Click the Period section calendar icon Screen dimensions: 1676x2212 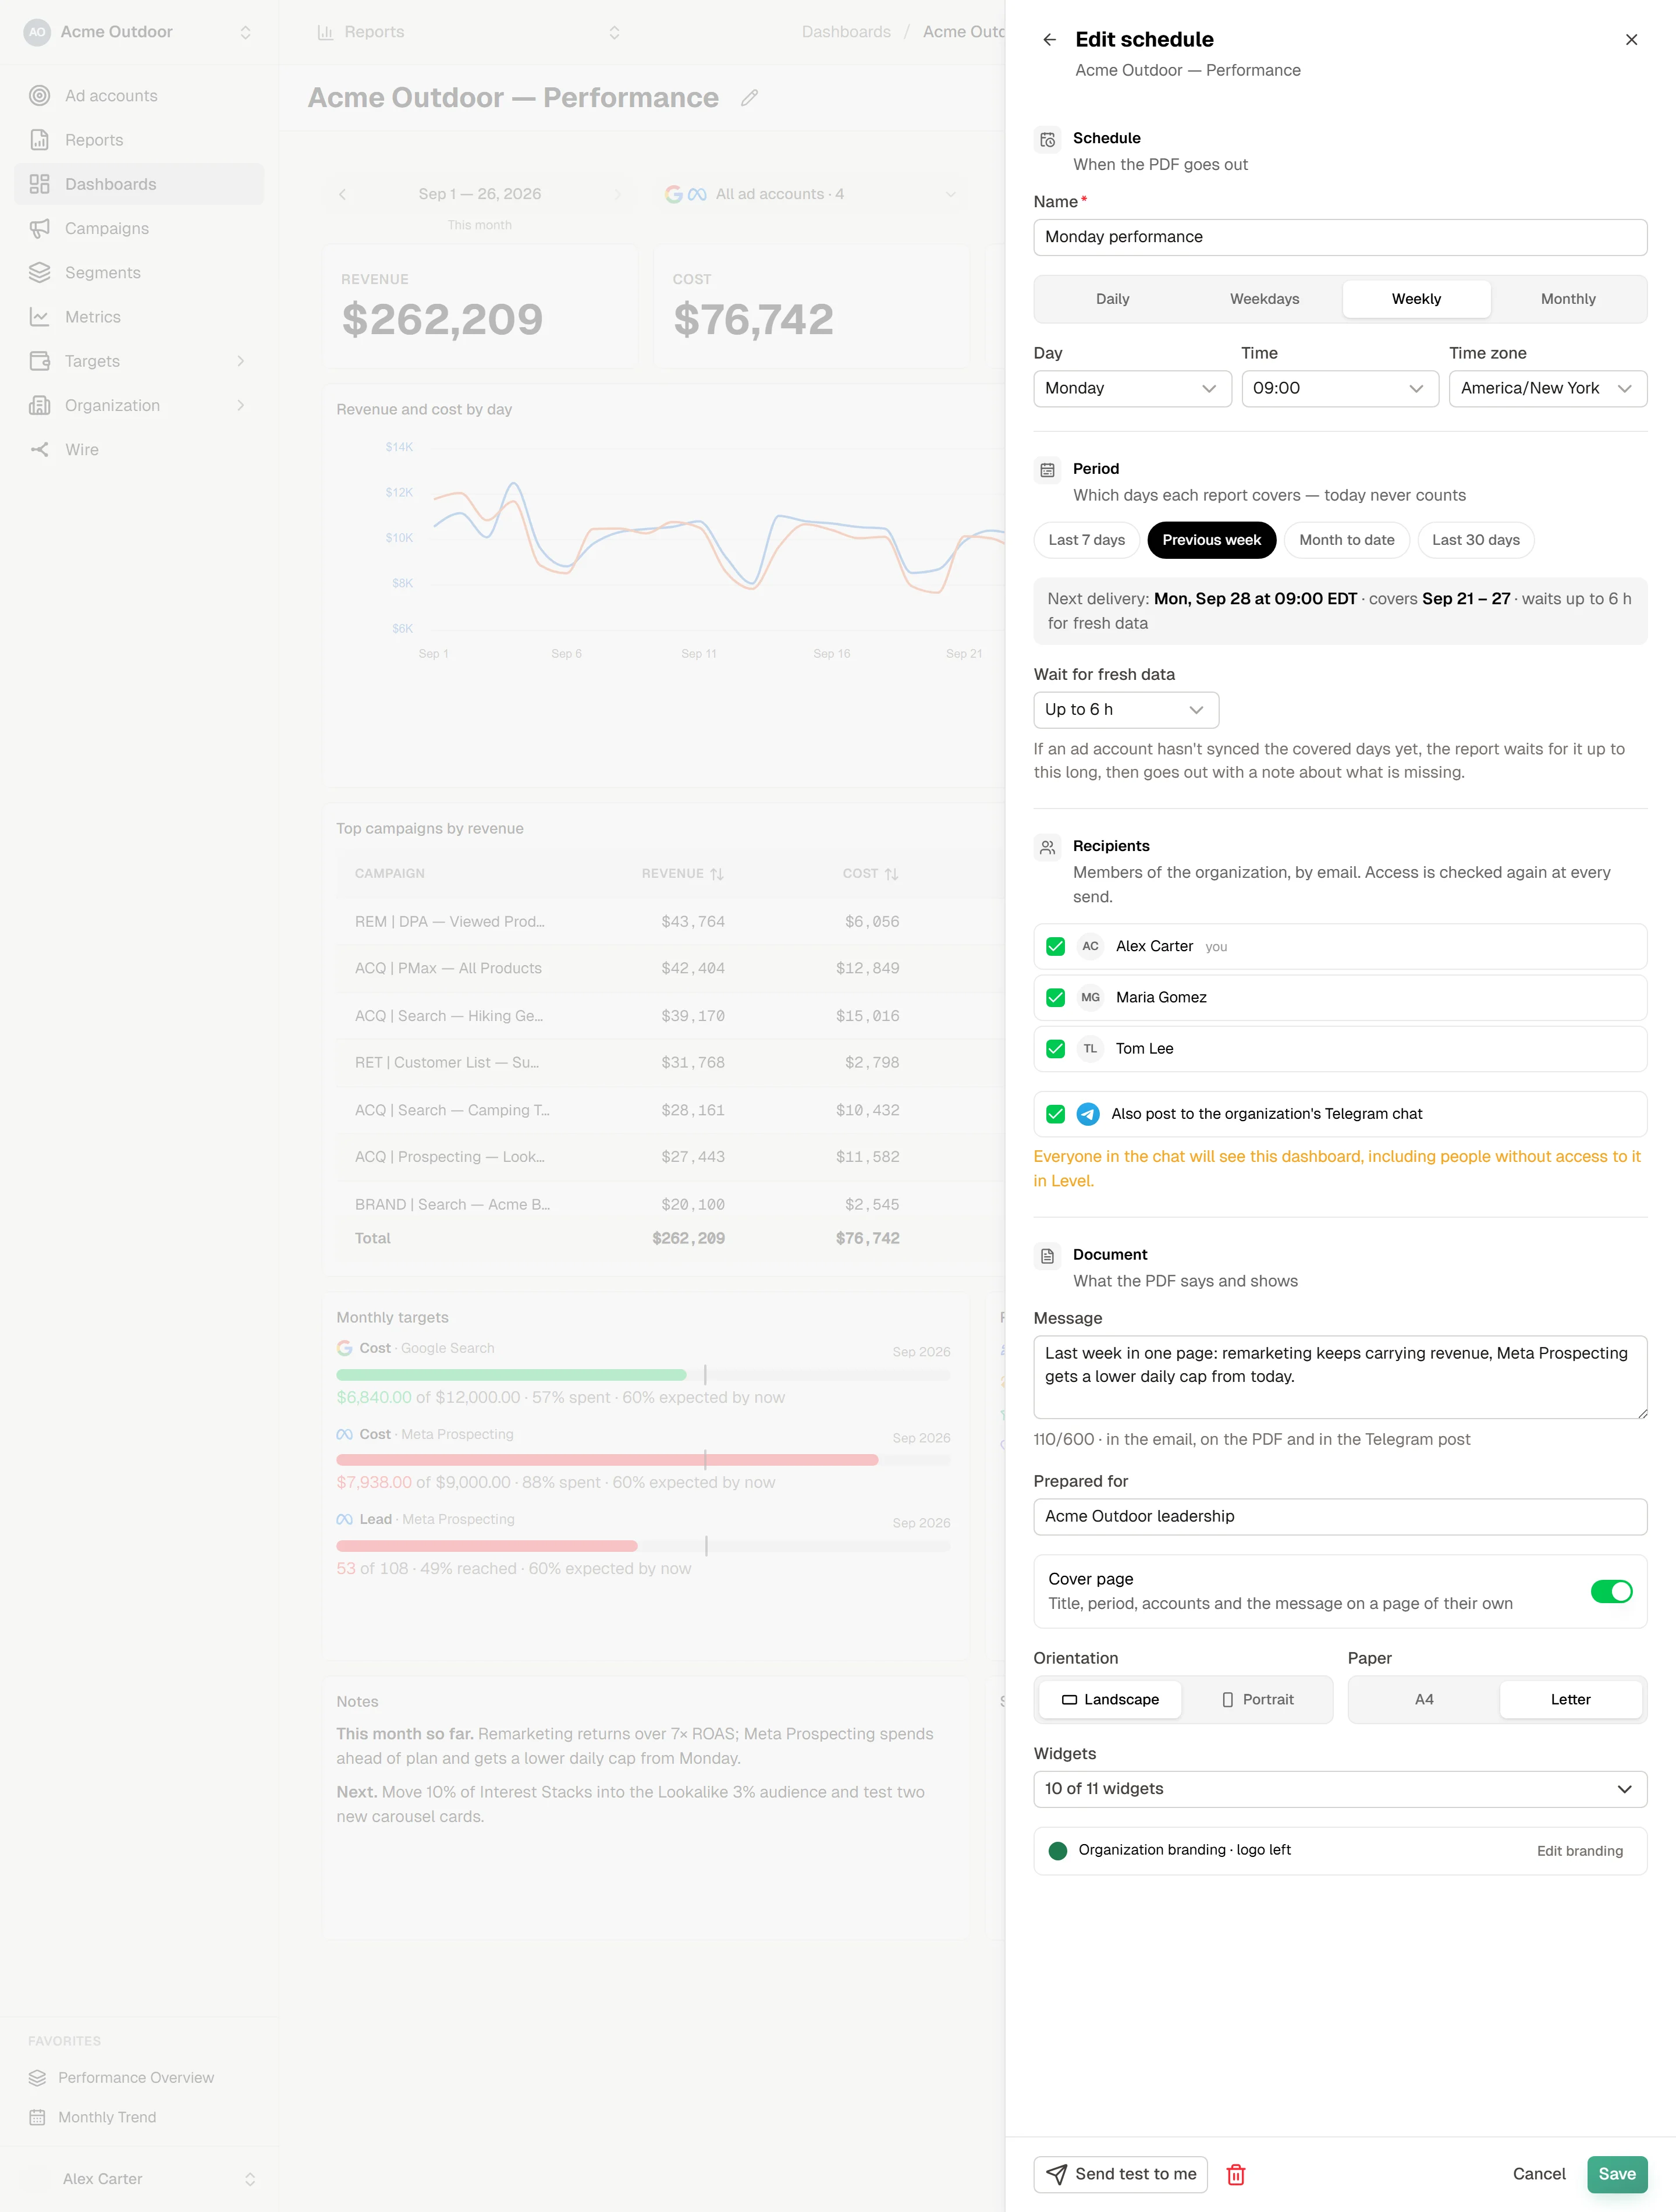point(1047,470)
